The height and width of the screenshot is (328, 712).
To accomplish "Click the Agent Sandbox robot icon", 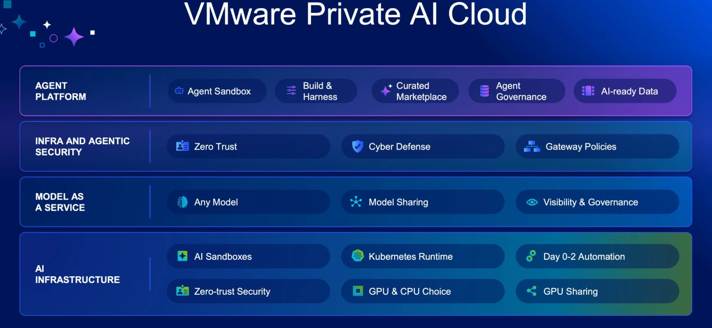I will pyautogui.click(x=179, y=90).
